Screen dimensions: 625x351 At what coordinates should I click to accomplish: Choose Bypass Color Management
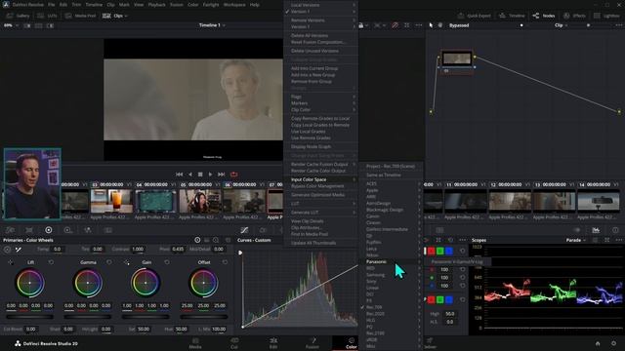pyautogui.click(x=322, y=186)
